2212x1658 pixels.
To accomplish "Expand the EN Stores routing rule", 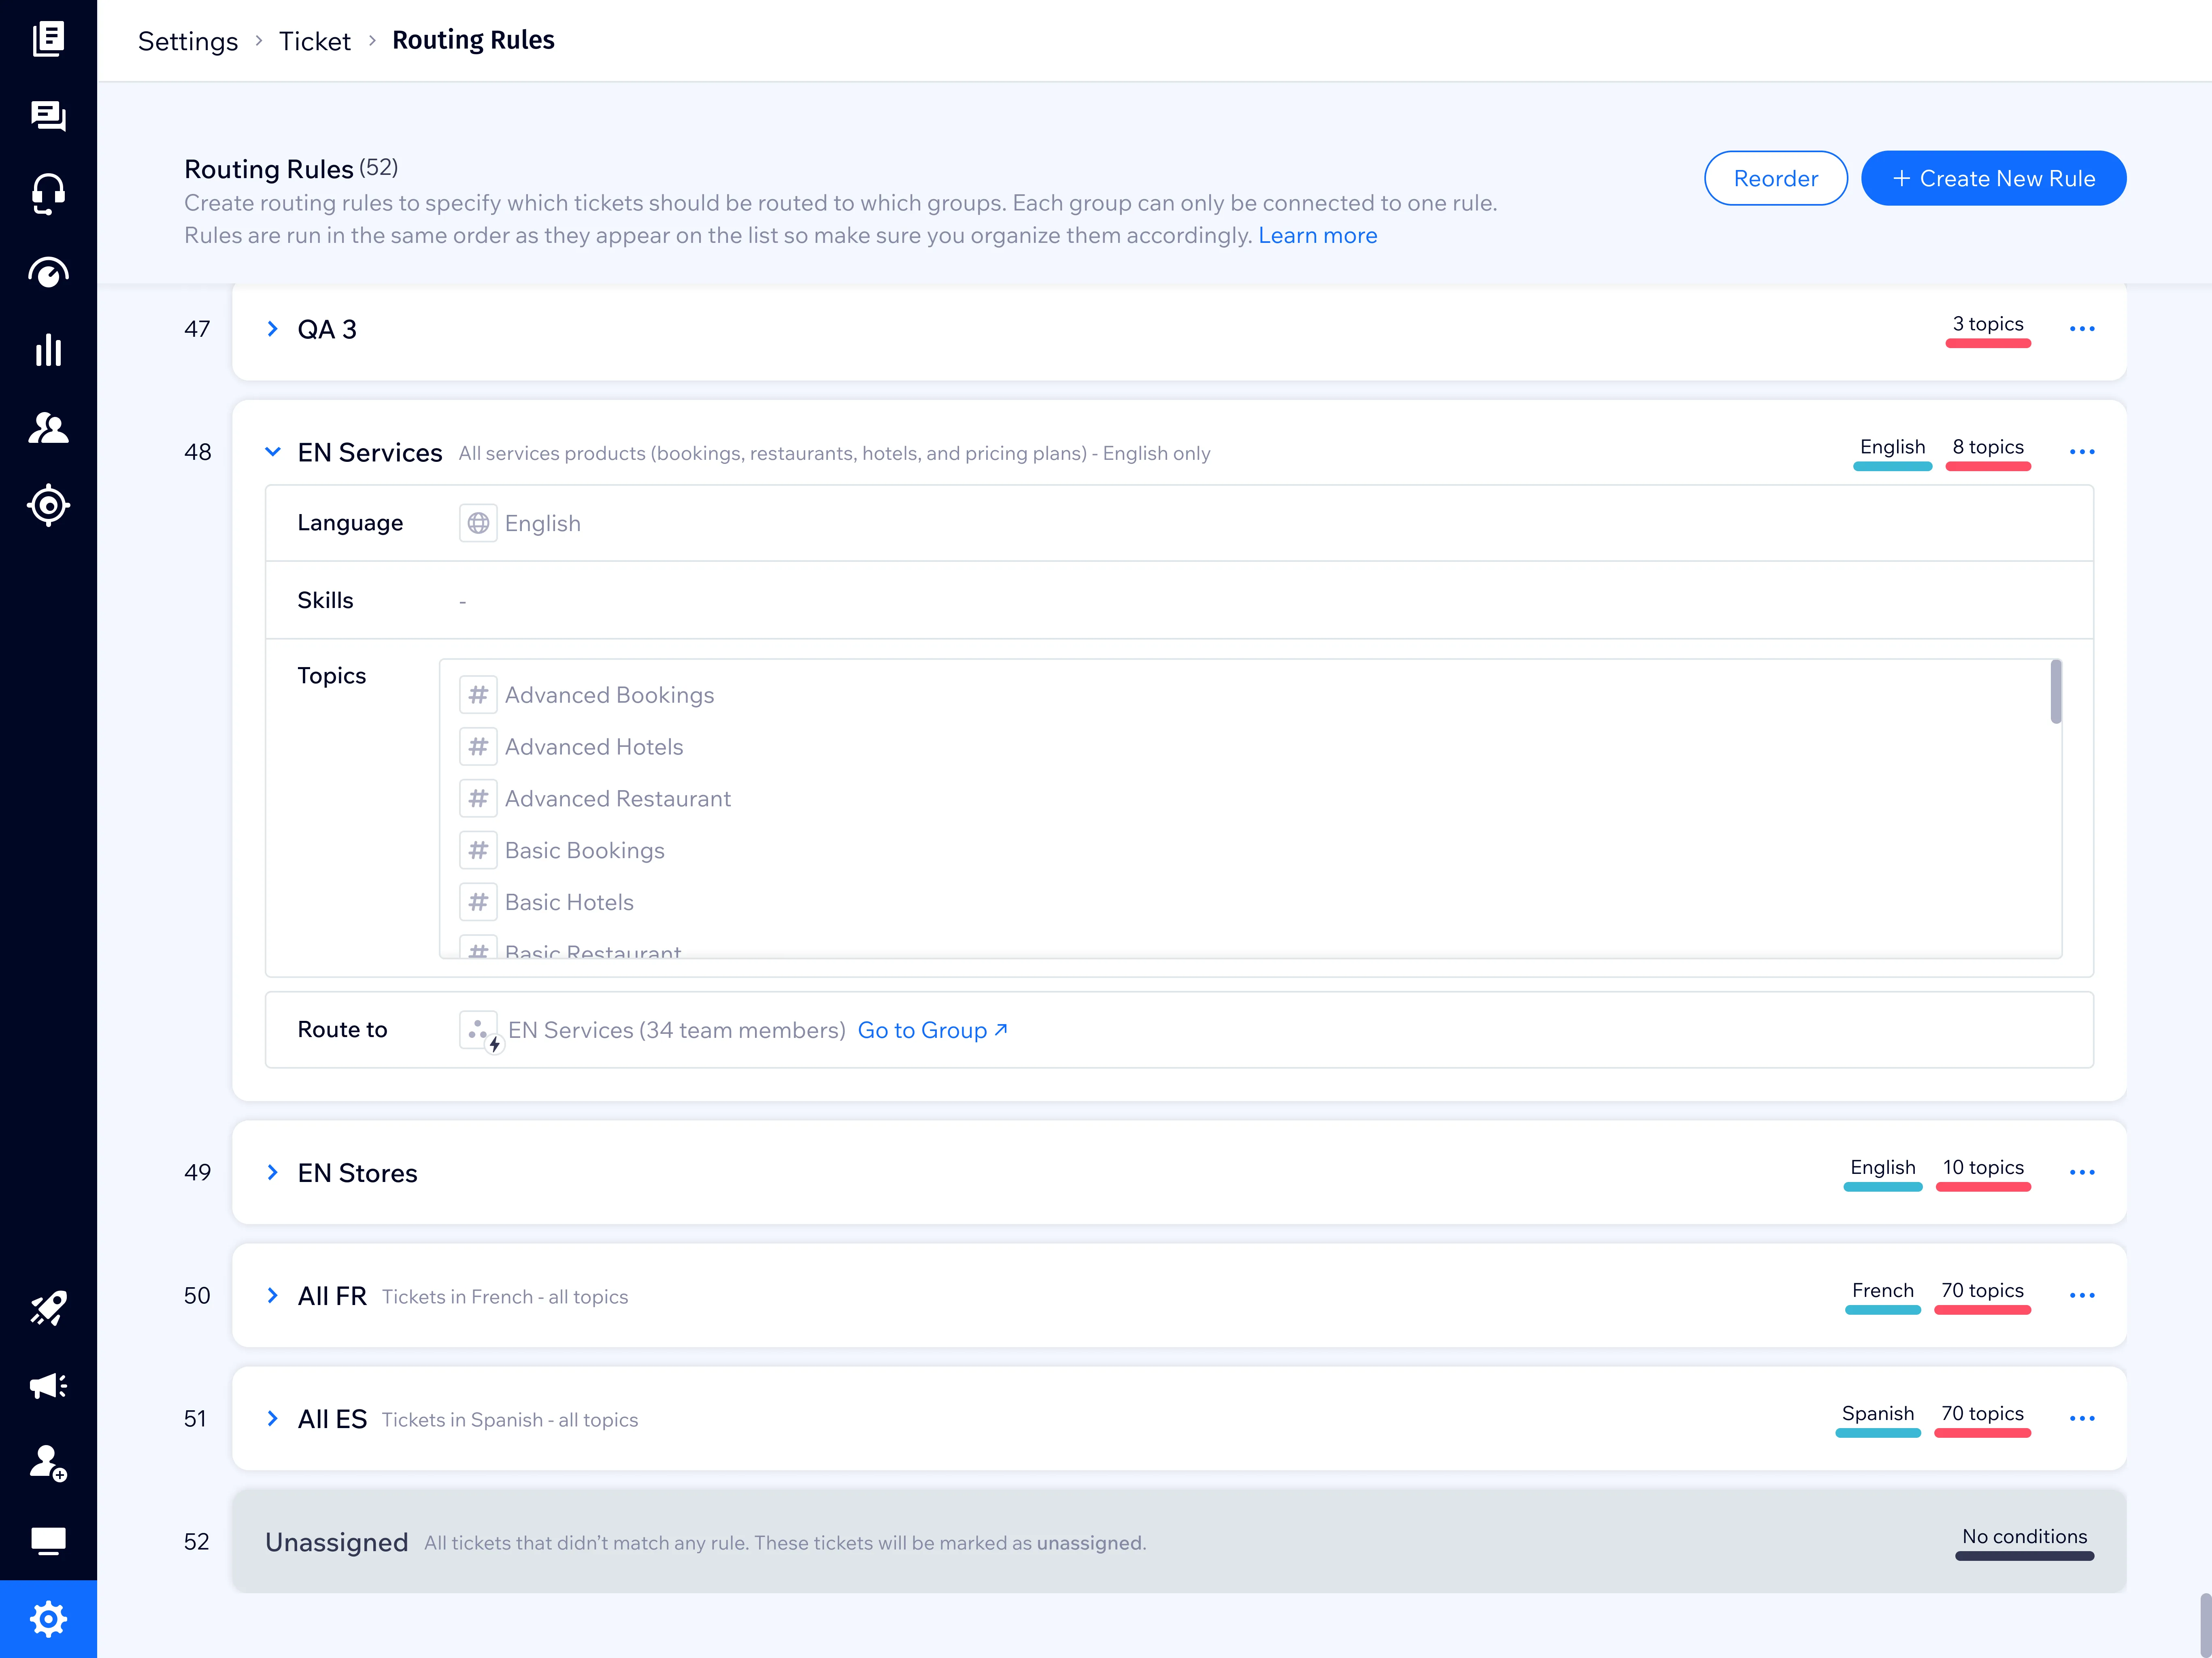I will point(272,1172).
